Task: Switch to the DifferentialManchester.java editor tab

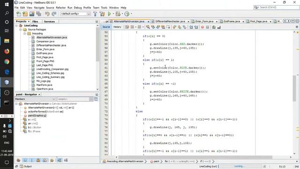Action: [x=170, y=22]
